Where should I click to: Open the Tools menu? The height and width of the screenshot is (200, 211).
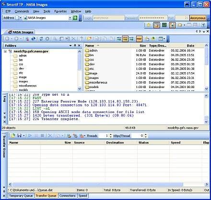(47, 11)
